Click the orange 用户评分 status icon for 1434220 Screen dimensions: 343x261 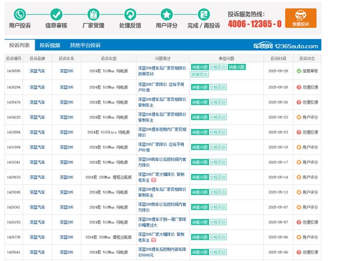tap(298, 117)
